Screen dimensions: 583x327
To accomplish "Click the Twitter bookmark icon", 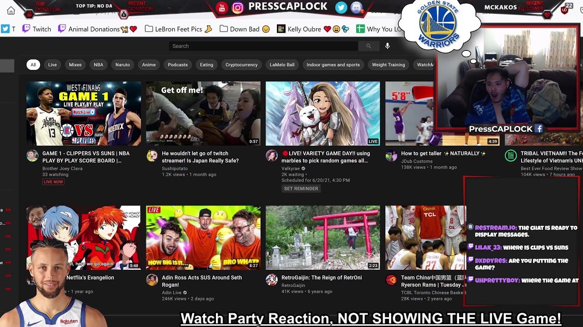I will [5, 29].
